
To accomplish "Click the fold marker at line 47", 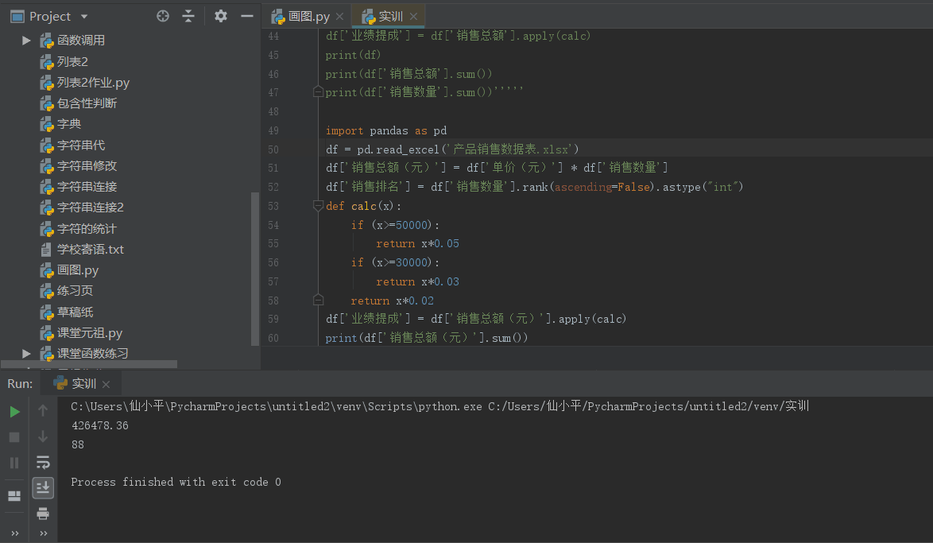I will [x=319, y=91].
